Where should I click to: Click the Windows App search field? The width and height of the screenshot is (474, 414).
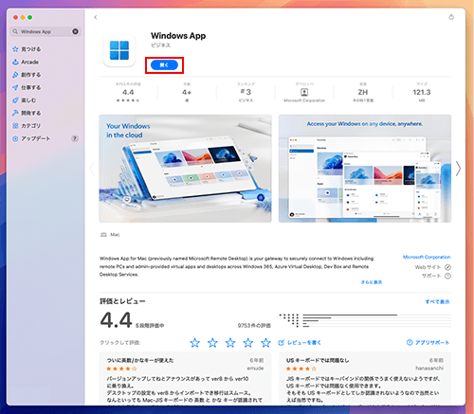[x=46, y=31]
